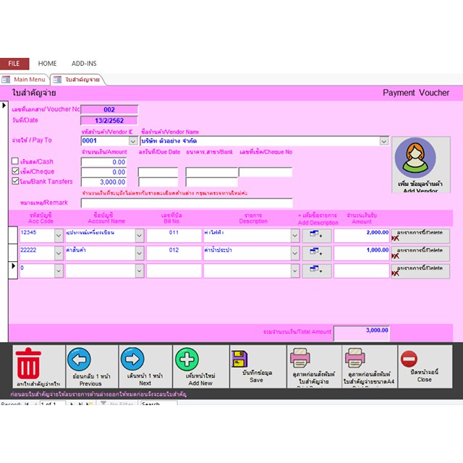Click the green plus Add New icon
463x463 pixels.
click(187, 360)
